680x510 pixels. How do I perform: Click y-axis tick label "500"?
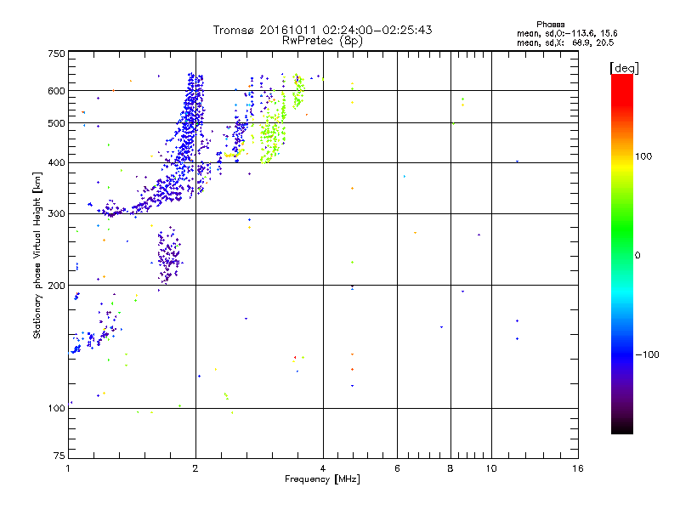[56, 123]
